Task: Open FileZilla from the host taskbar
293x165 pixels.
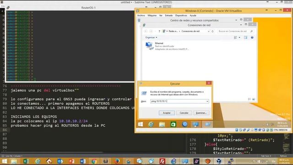Action: pyautogui.click(x=163, y=161)
